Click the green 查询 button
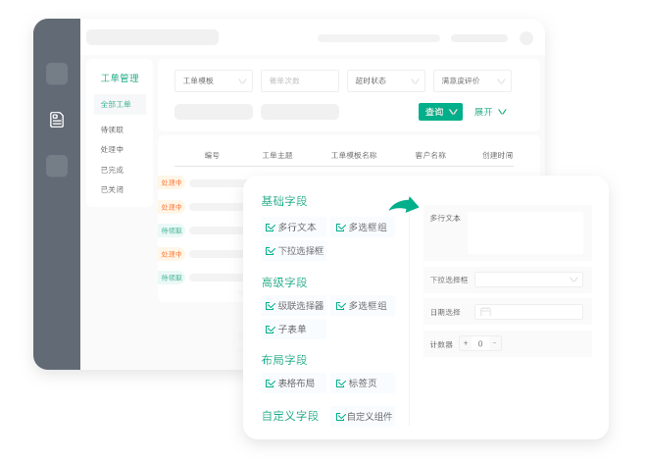The width and height of the screenshot is (647, 461). (x=439, y=112)
